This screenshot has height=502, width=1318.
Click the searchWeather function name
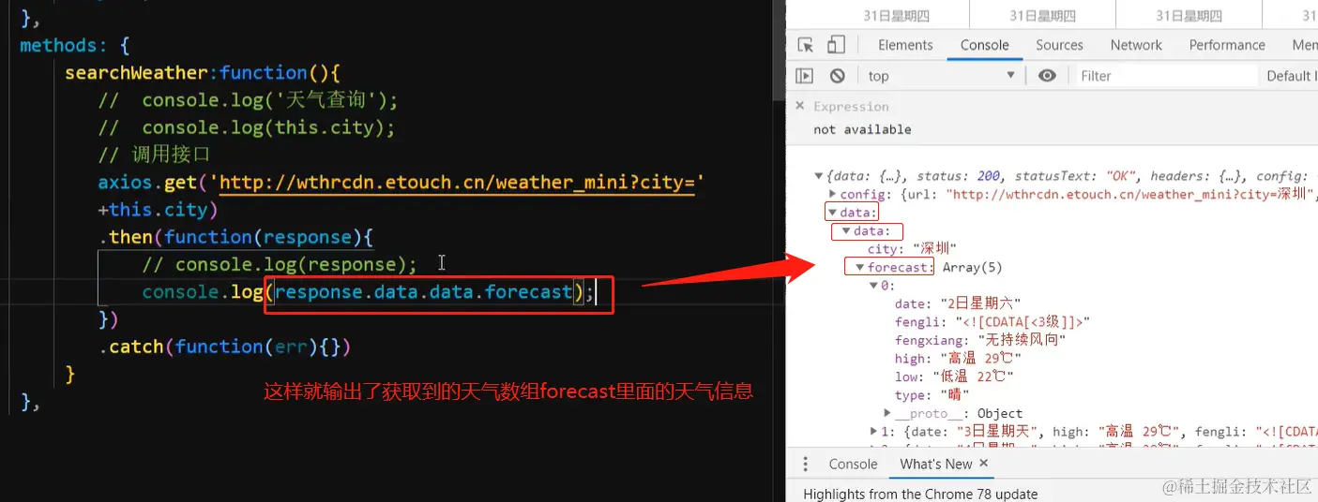136,73
